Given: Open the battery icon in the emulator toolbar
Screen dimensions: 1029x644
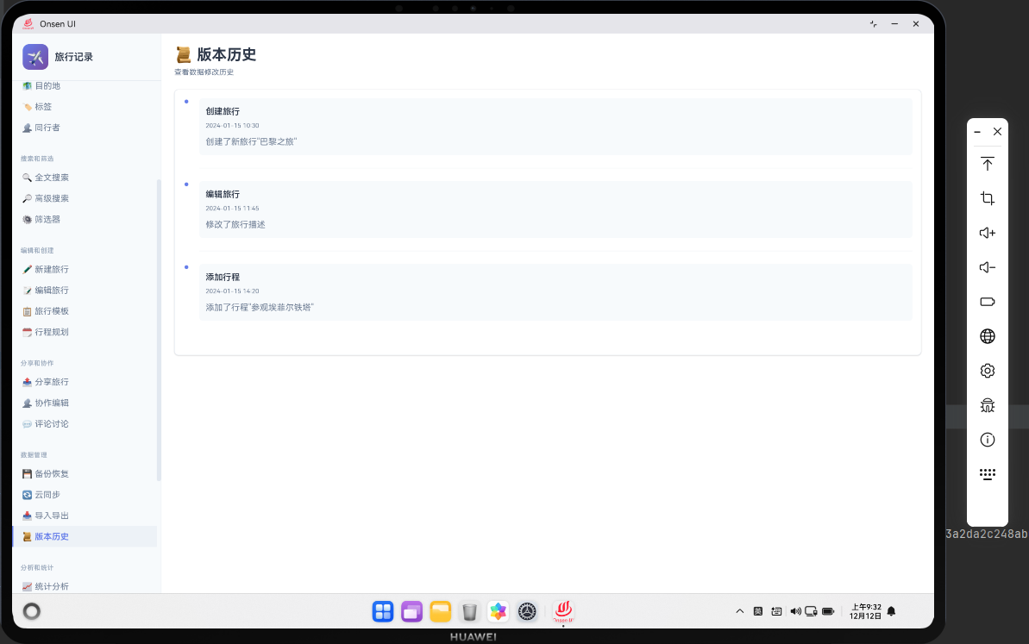Looking at the screenshot, I should 987,302.
